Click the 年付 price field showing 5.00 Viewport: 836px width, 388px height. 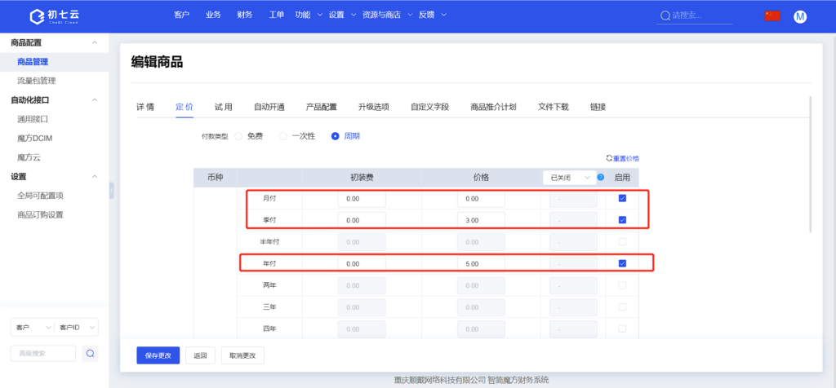pyautogui.click(x=481, y=264)
